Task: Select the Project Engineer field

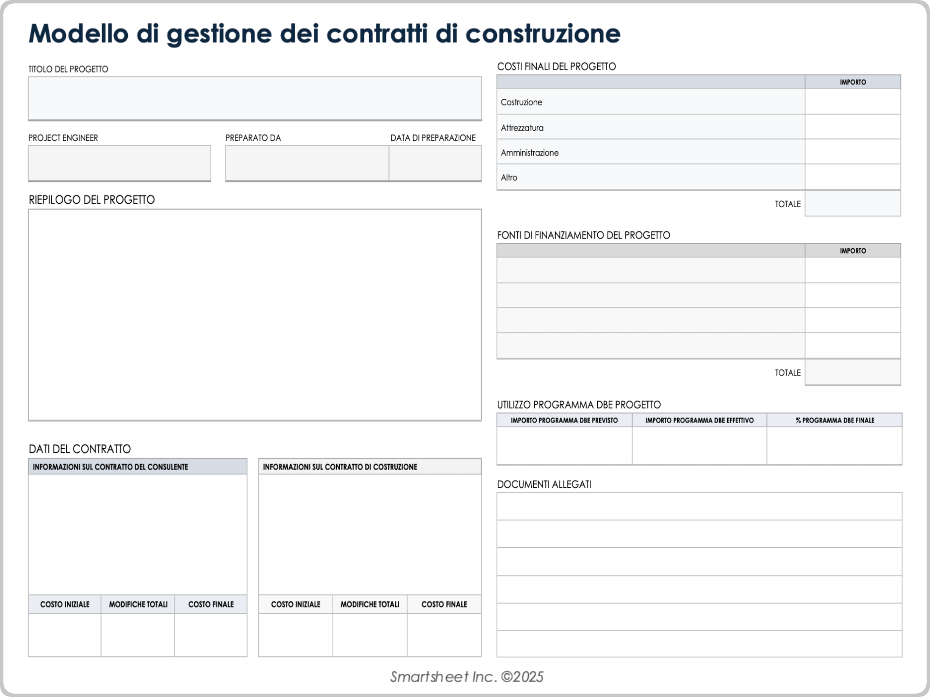Action: [119, 163]
